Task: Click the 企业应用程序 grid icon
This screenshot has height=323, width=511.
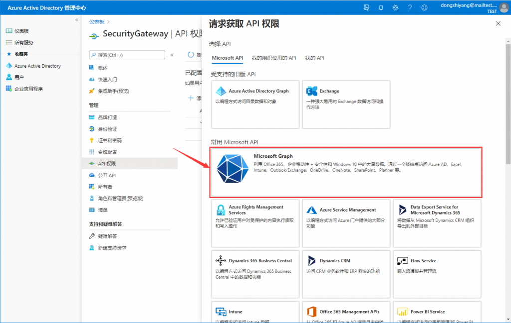Action: click(x=9, y=89)
